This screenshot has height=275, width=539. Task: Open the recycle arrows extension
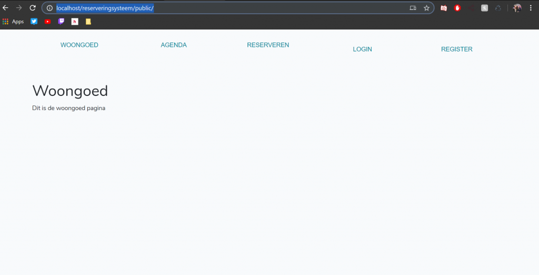(498, 8)
